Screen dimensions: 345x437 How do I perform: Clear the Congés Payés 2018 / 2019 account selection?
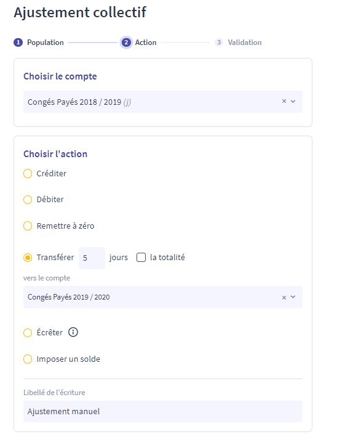(x=284, y=102)
